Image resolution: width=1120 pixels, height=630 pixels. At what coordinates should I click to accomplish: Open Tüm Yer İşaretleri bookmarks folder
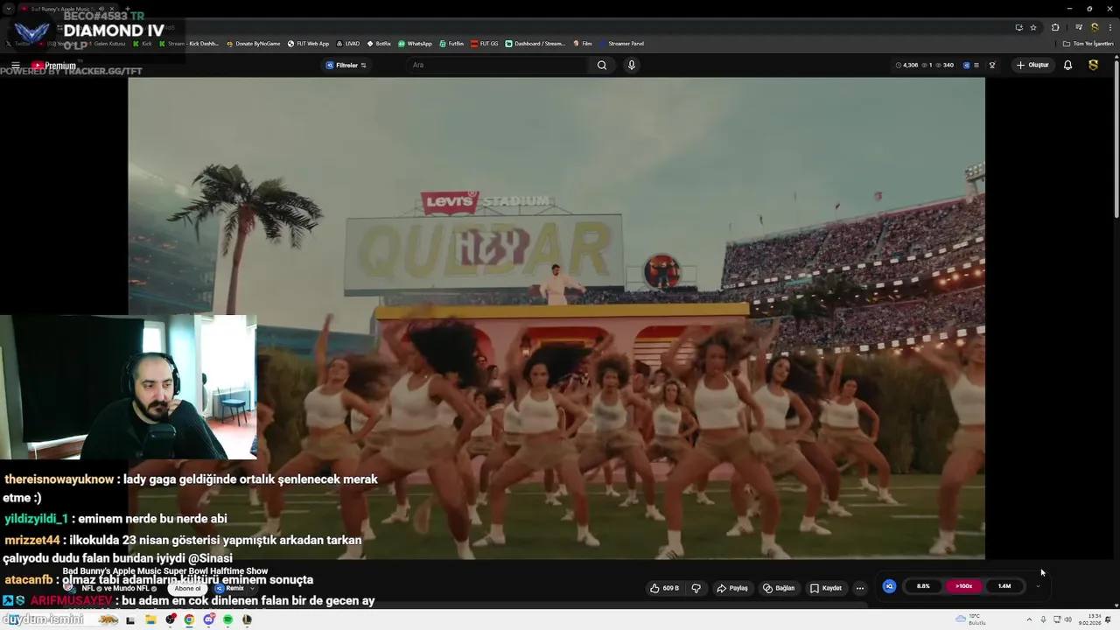pyautogui.click(x=1088, y=44)
